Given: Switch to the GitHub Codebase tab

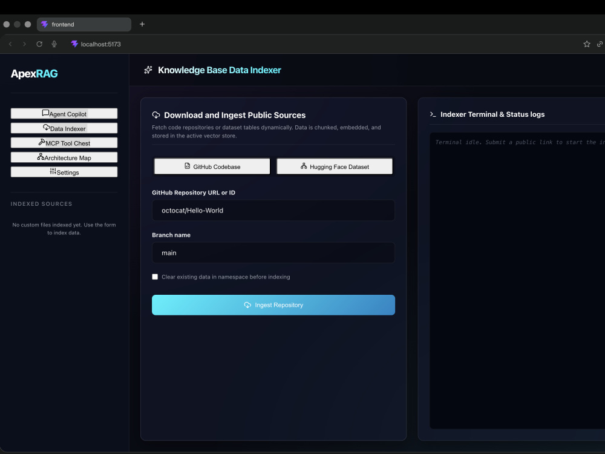Looking at the screenshot, I should 212,166.
